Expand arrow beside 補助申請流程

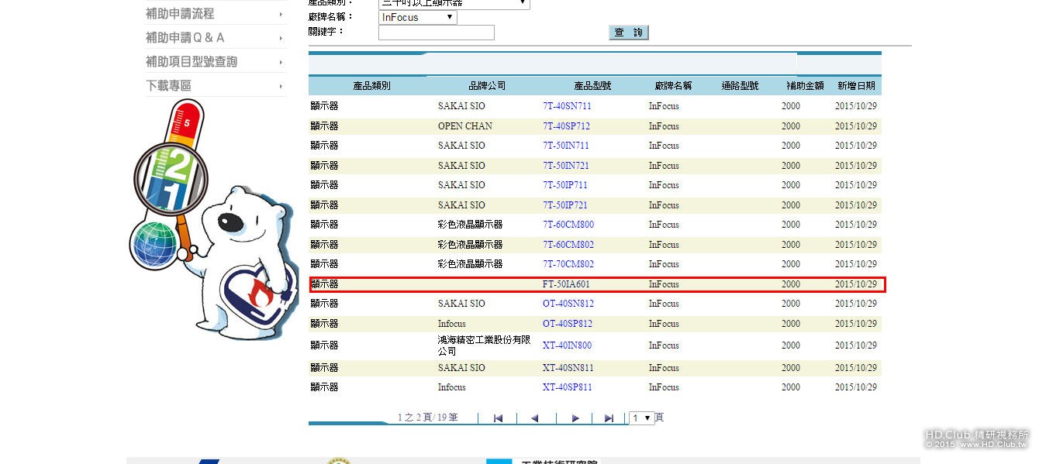(281, 14)
